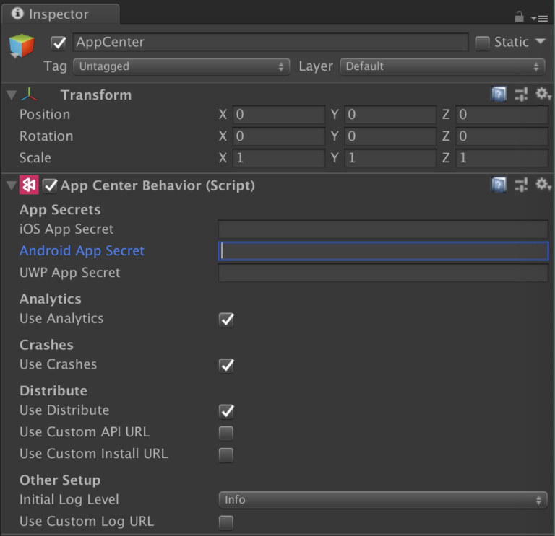Uncheck Use Crashes
This screenshot has width=555, height=536.
(x=226, y=366)
